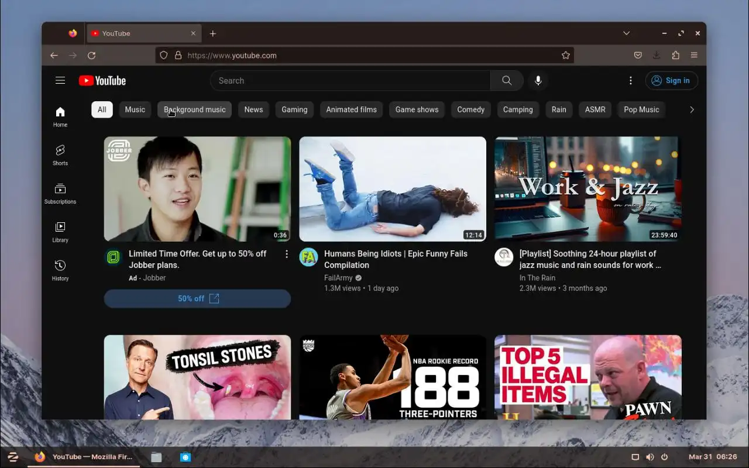Select the ASMR chip
Viewport: 749px width, 468px height.
(x=595, y=109)
